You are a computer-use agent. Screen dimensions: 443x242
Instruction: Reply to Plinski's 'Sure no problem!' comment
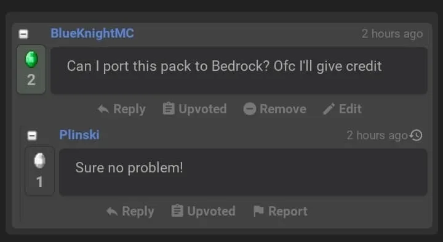tap(130, 211)
